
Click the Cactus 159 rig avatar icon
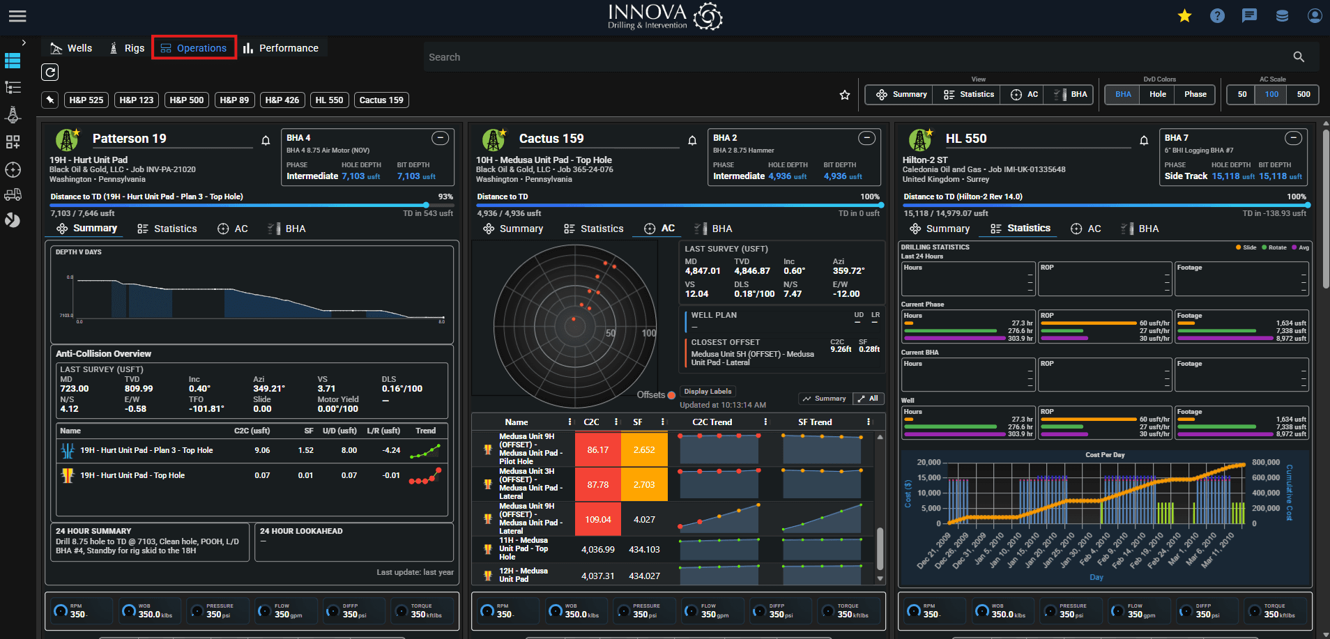click(x=494, y=140)
